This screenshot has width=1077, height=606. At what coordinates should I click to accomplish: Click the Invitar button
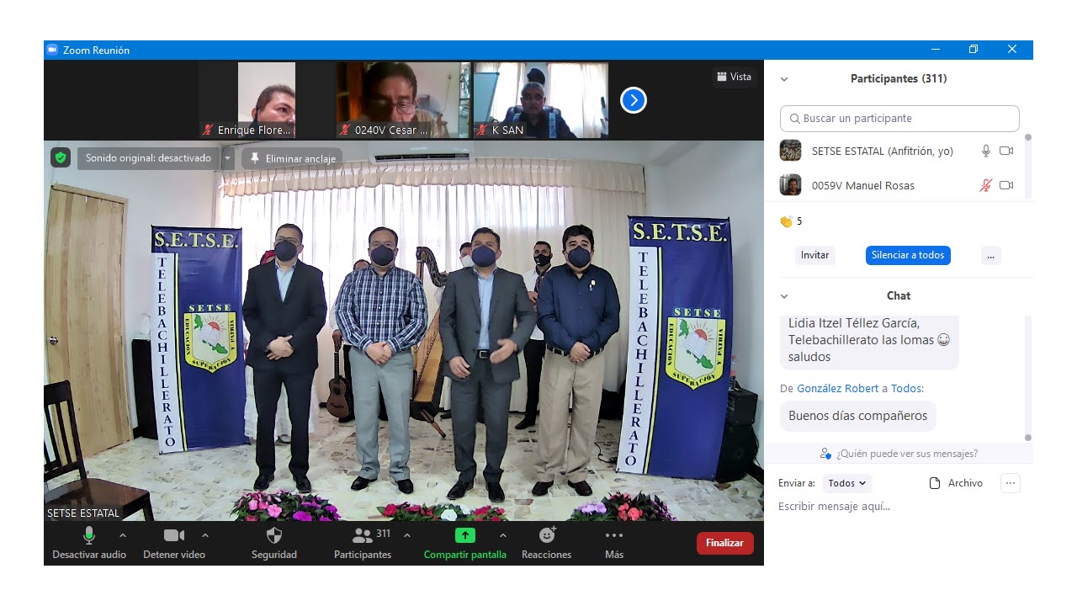[x=814, y=255]
